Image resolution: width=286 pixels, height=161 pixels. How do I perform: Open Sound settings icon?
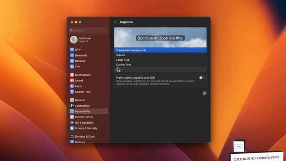click(x=72, y=80)
